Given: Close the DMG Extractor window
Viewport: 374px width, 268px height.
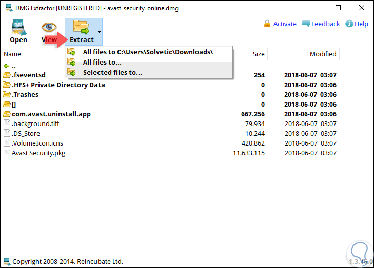Looking at the screenshot, I should click(362, 8).
